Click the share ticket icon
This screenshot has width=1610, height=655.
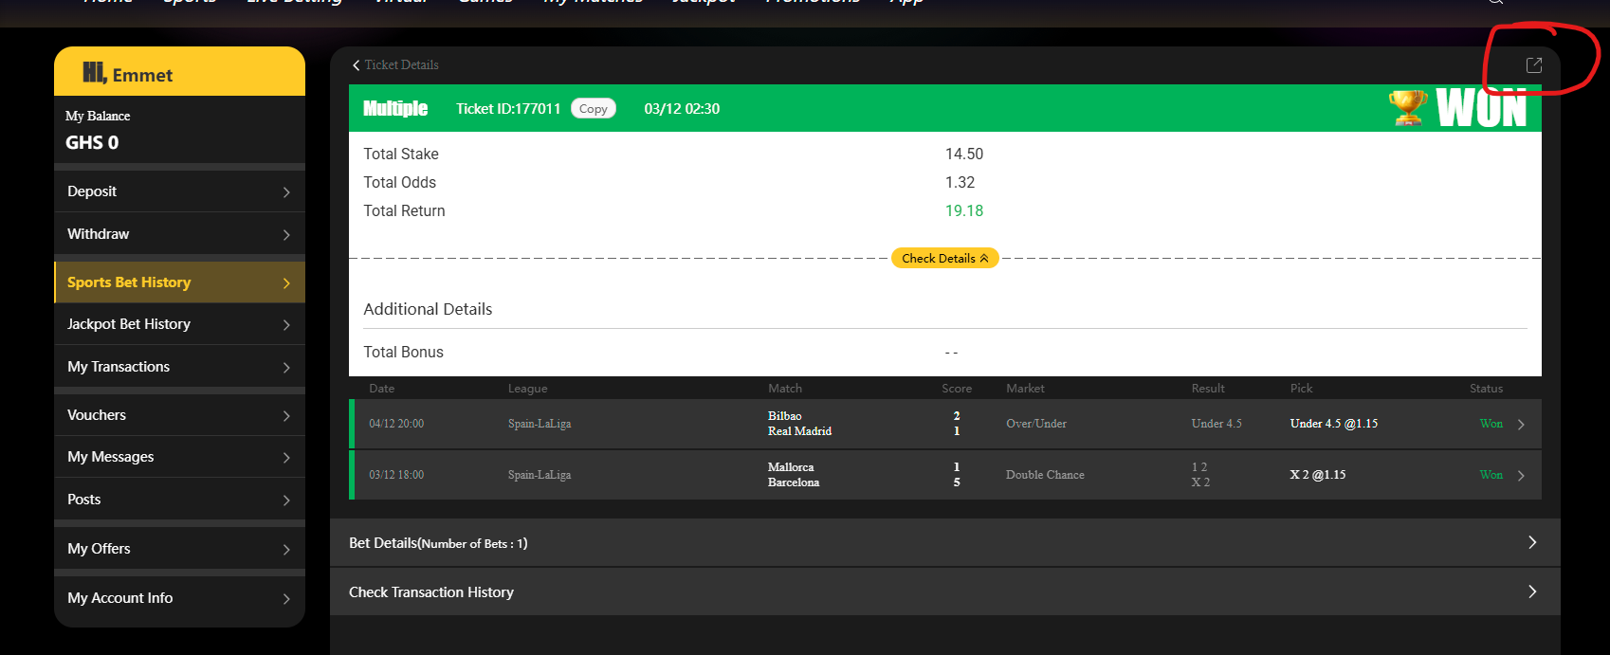[1533, 65]
